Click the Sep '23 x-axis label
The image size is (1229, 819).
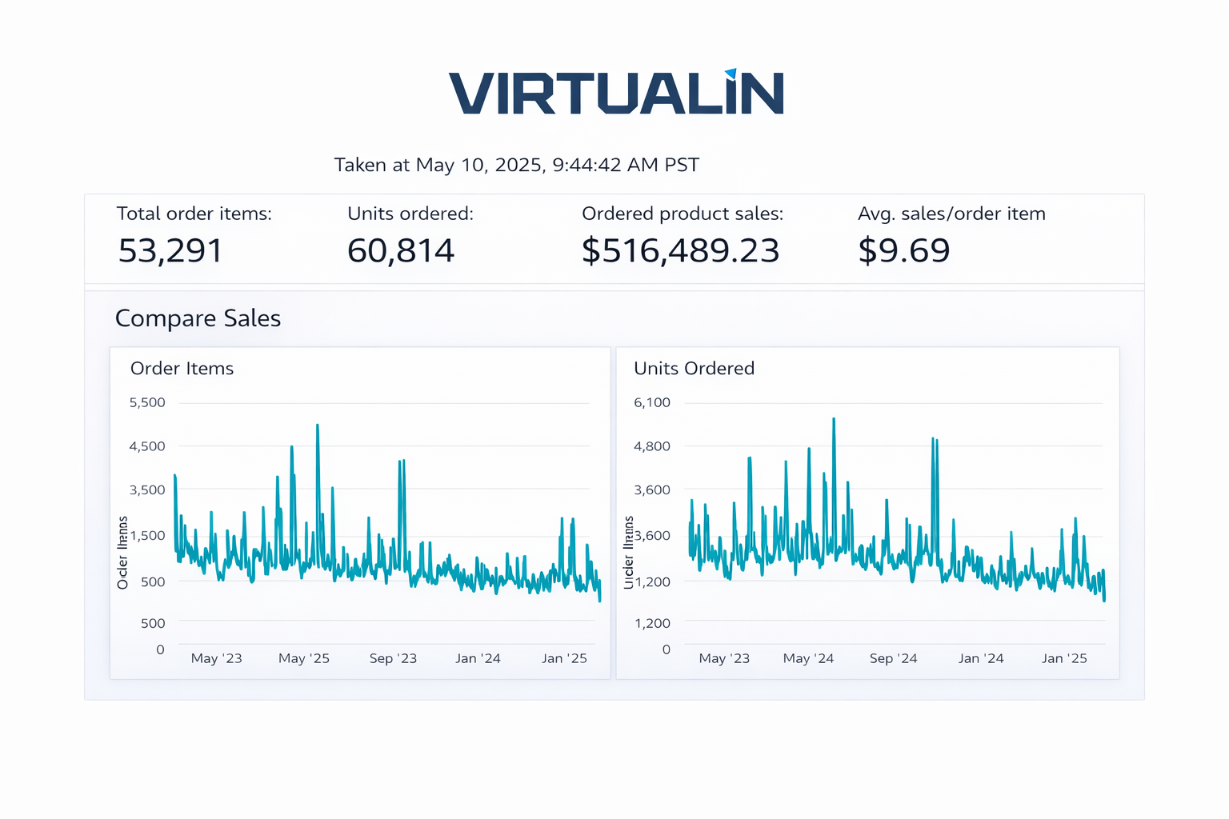click(x=393, y=658)
